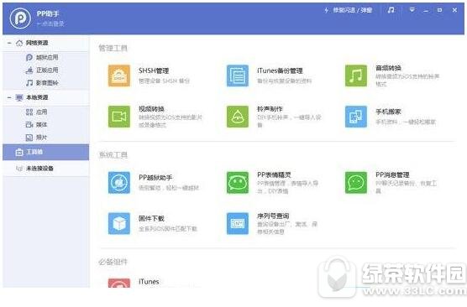Open the SHSH管理 tool icon
Viewport: 467px width, 307px height.
click(119, 75)
